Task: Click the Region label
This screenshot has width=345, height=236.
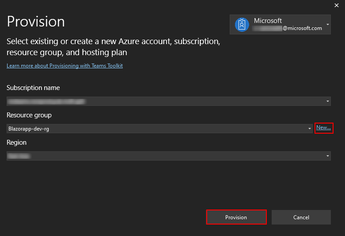Action: click(x=17, y=142)
